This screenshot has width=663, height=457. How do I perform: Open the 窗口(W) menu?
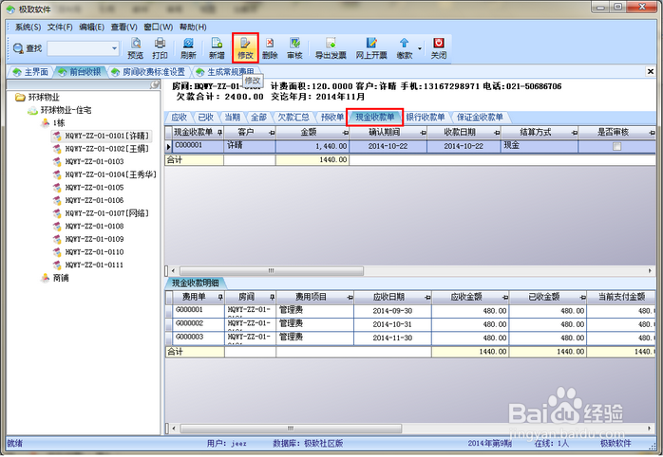[158, 27]
